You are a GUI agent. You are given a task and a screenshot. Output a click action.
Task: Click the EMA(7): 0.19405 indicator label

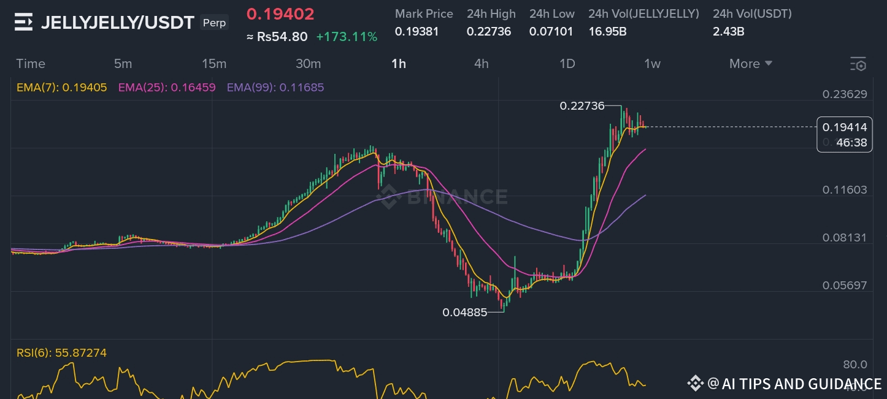62,88
